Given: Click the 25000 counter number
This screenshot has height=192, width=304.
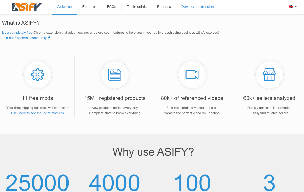Looking at the screenshot, I should coord(37,183).
